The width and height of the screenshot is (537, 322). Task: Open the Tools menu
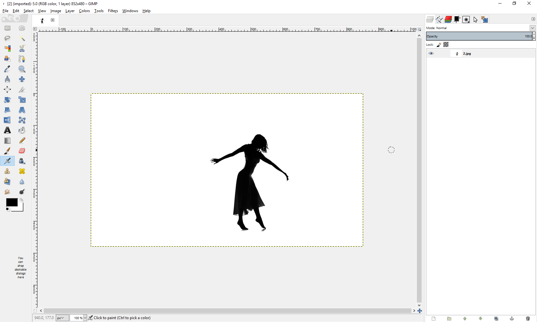click(x=99, y=11)
